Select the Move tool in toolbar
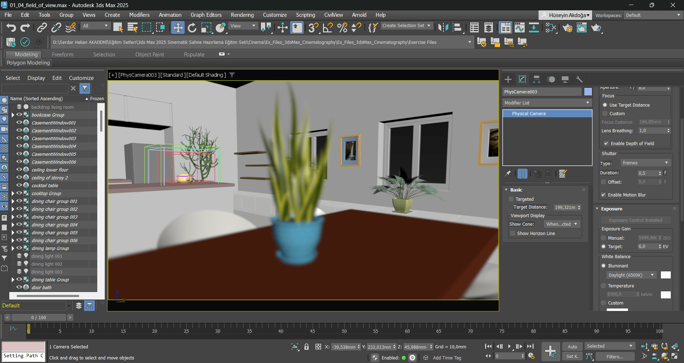The height and width of the screenshot is (363, 684). [x=178, y=27]
